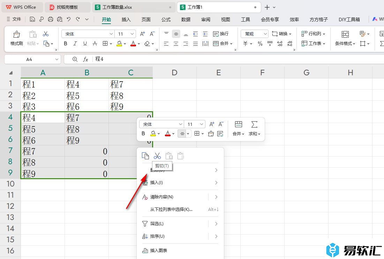Decrease decimal places
The image size is (384, 259).
click(x=290, y=44)
